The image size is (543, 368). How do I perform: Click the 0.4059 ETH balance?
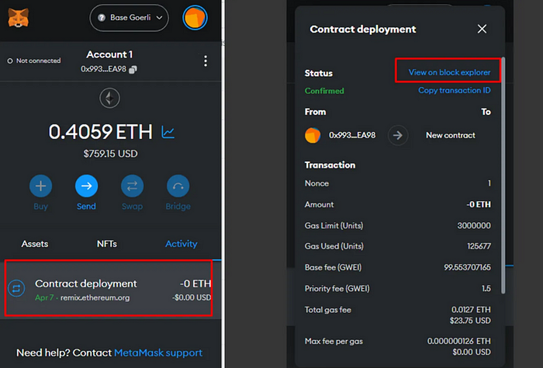(x=100, y=132)
